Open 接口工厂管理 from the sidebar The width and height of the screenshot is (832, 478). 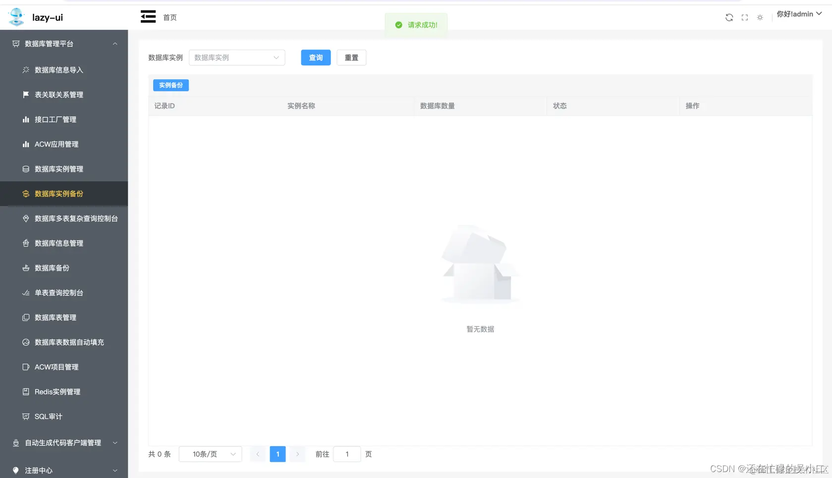55,119
